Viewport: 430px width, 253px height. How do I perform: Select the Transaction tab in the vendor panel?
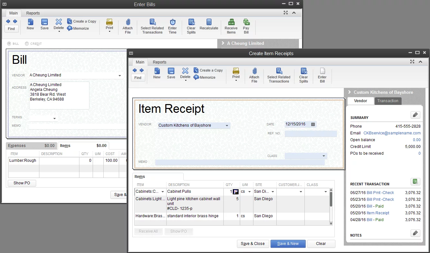coord(388,101)
